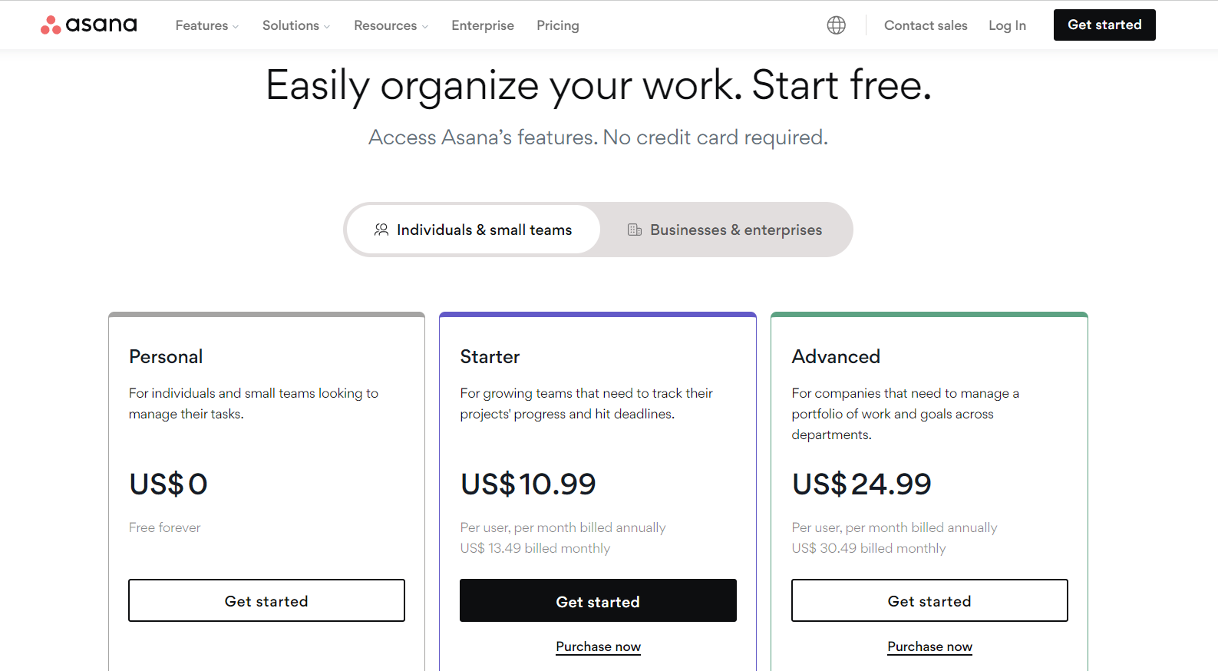
Task: Click the US$10.99 Starter price text
Action: coord(527,484)
